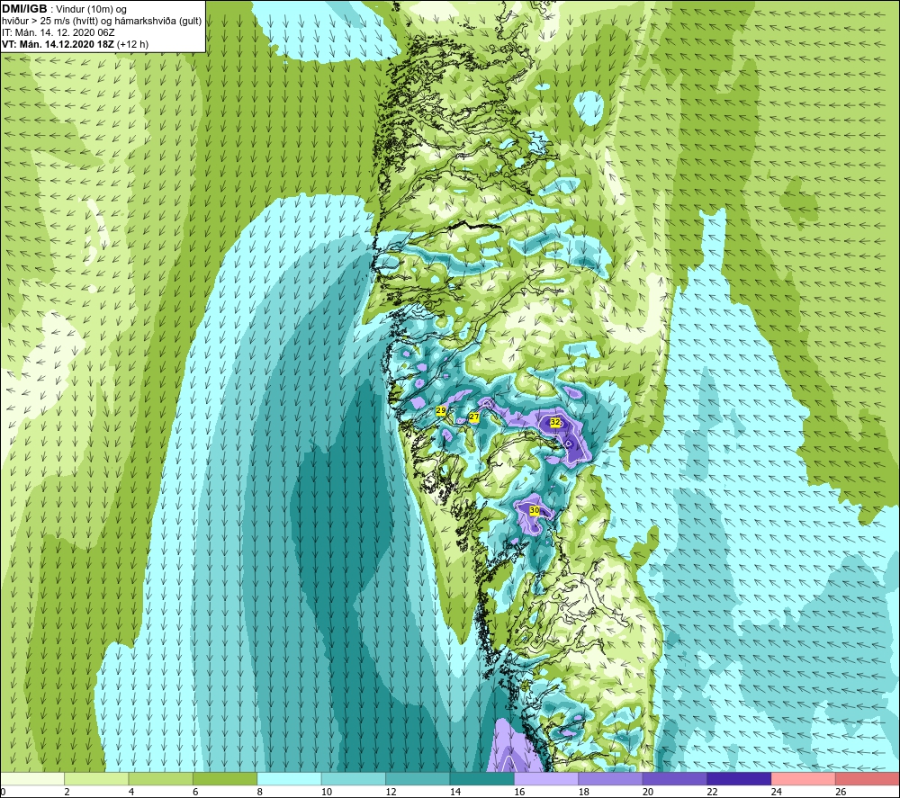The height and width of the screenshot is (798, 900).
Task: Click the "DMI/IGB" title text
Action: point(24,9)
